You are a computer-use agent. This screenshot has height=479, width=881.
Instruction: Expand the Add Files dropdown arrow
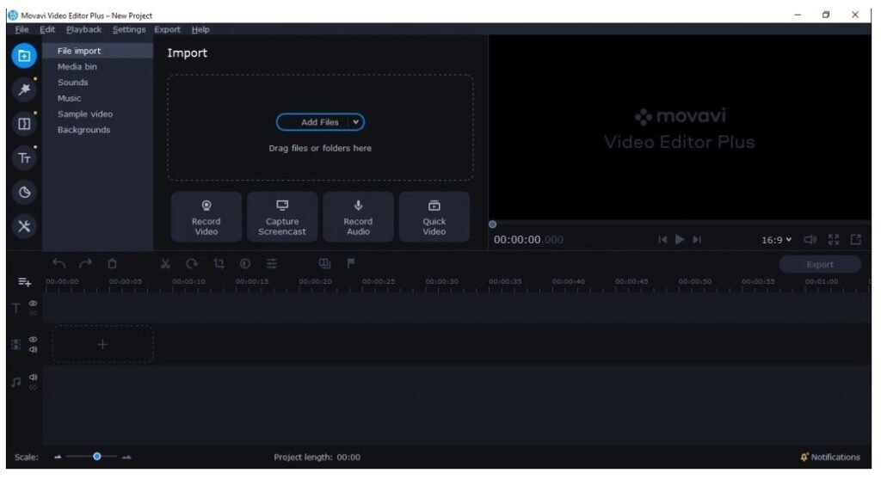[355, 122]
